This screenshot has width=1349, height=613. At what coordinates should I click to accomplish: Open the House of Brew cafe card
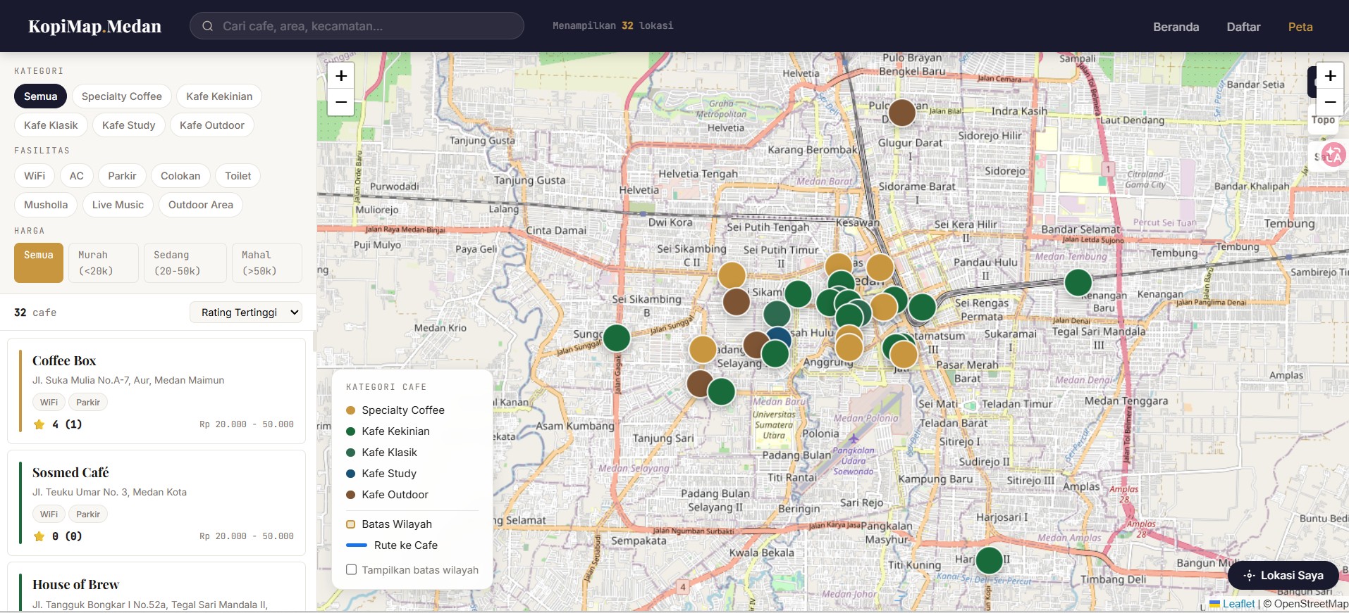(156, 587)
